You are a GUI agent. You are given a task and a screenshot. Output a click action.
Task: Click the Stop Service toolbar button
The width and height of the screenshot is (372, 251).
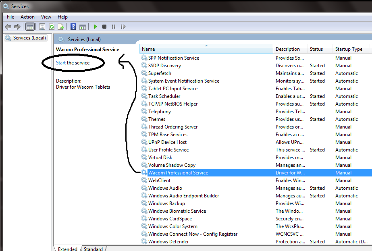point(104,27)
